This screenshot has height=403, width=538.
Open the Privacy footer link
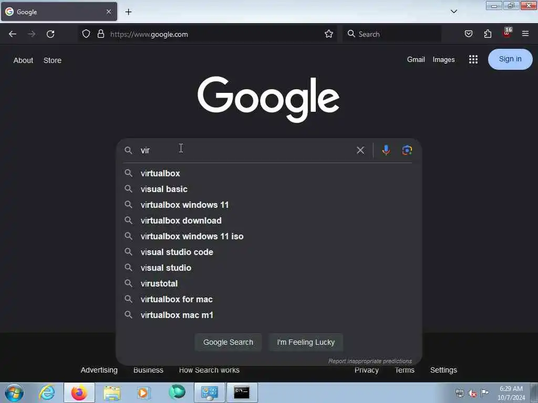(366, 370)
